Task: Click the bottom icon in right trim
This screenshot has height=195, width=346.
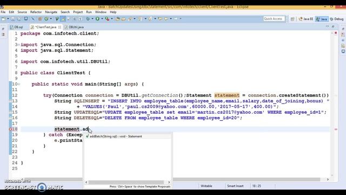Action: [343, 51]
